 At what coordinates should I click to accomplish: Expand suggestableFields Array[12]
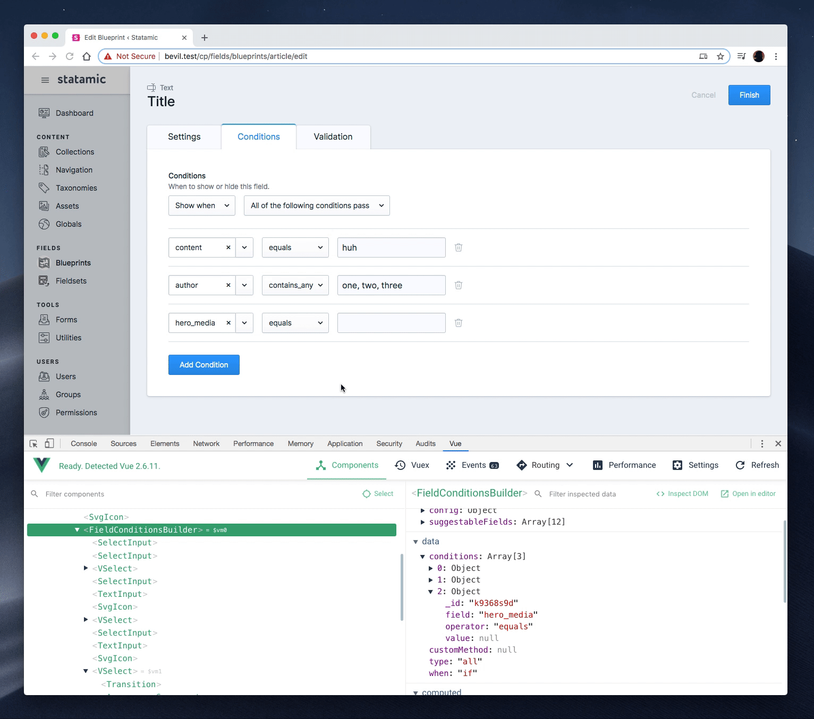(x=423, y=522)
